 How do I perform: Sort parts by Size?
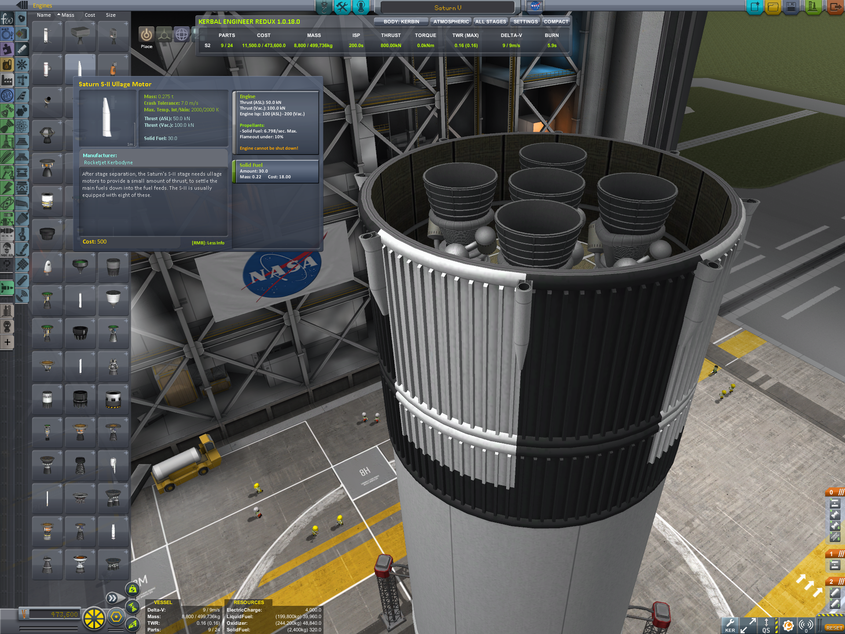[x=111, y=15]
